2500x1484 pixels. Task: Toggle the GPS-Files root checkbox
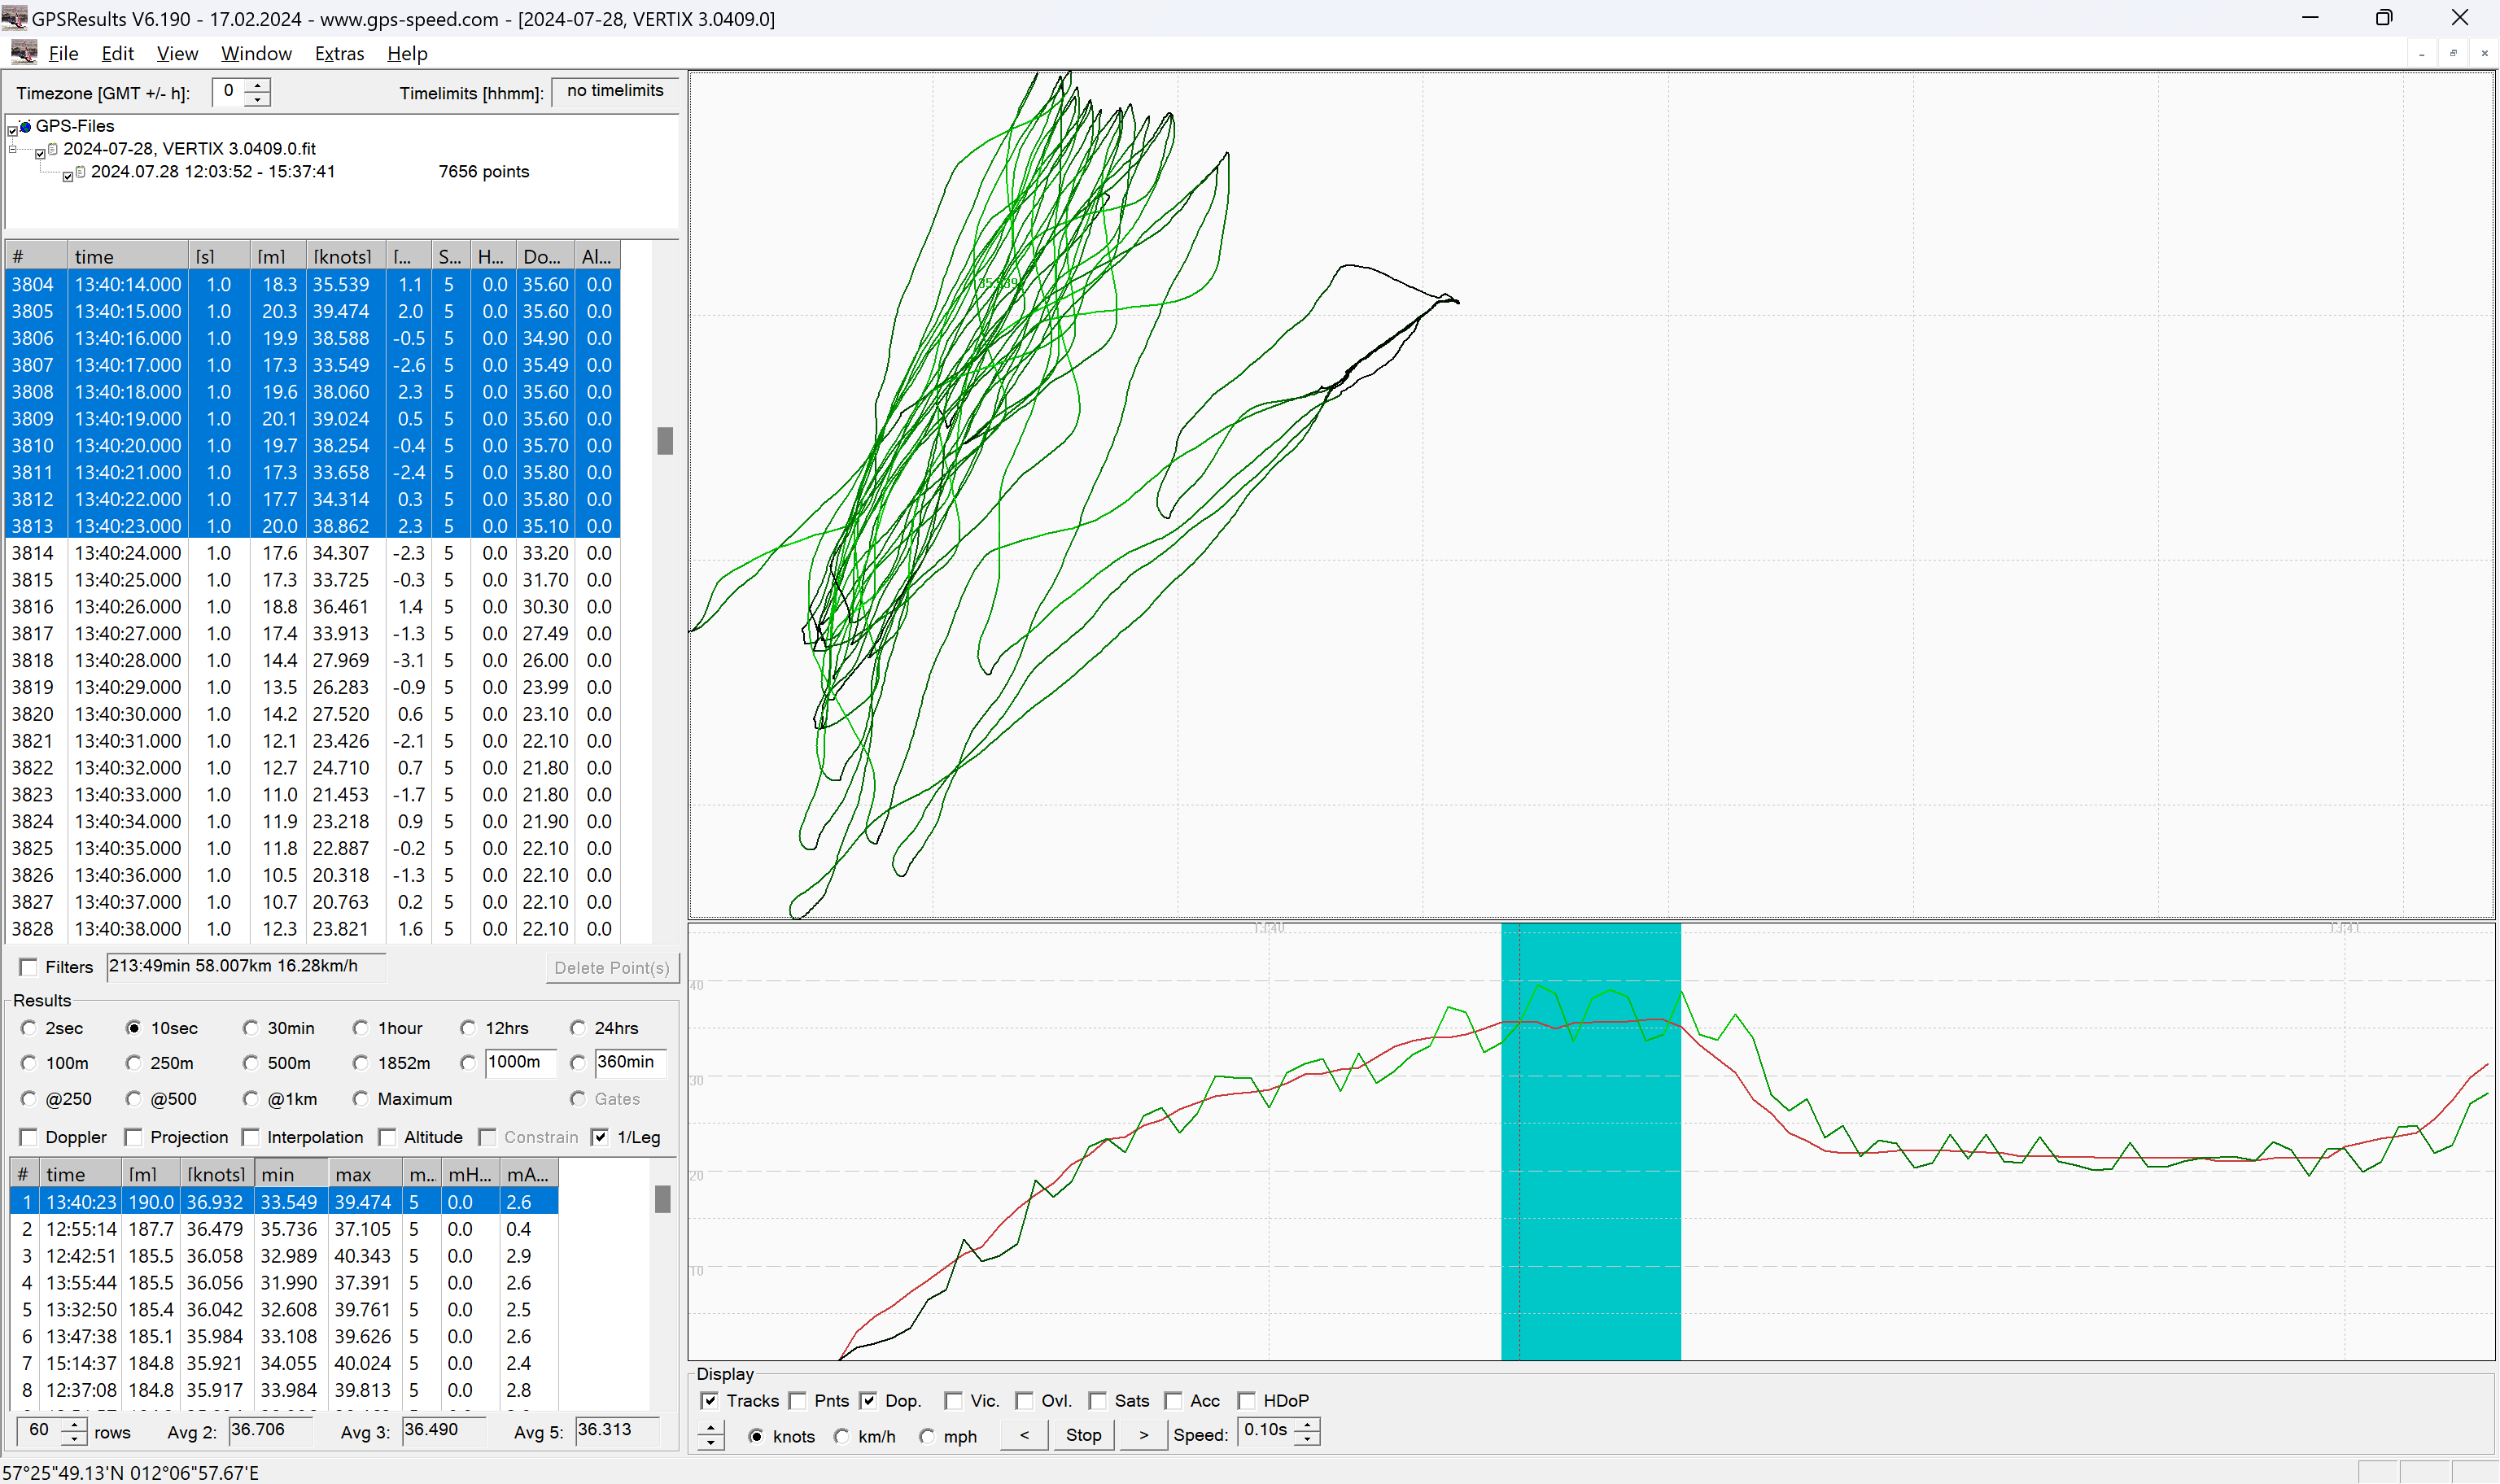12,130
